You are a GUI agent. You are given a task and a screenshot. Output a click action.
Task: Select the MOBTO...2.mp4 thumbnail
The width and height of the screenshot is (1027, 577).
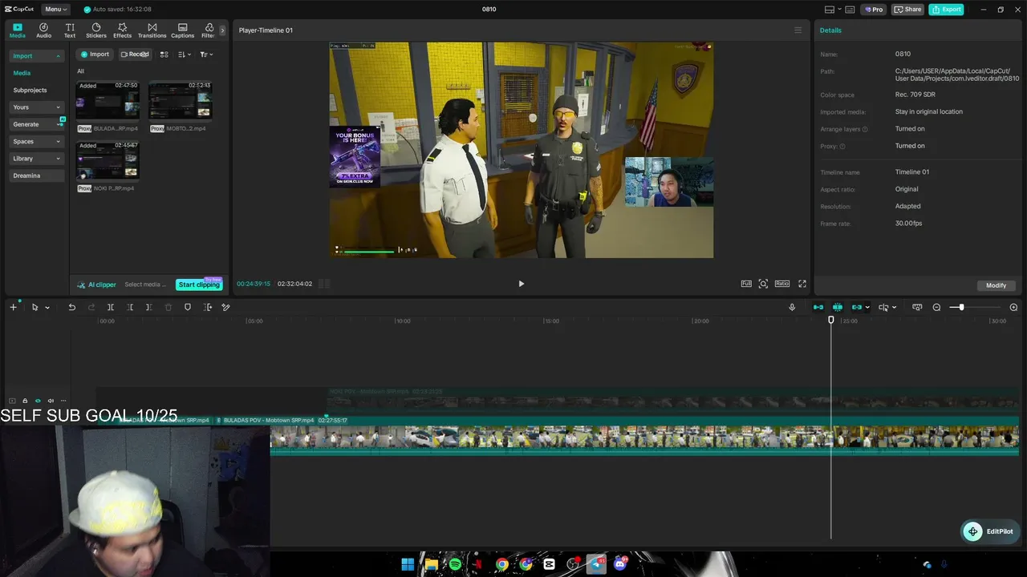[x=181, y=100]
